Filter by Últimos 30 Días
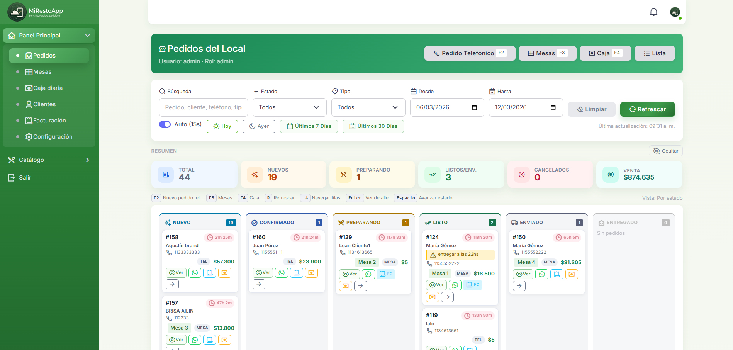Screen dimensions: 733x350 [373, 126]
